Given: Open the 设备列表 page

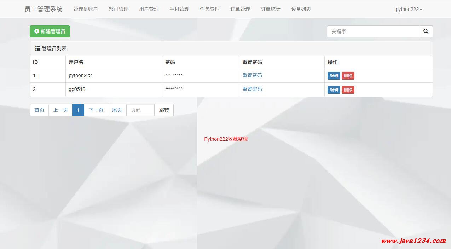Looking at the screenshot, I should click(x=301, y=9).
